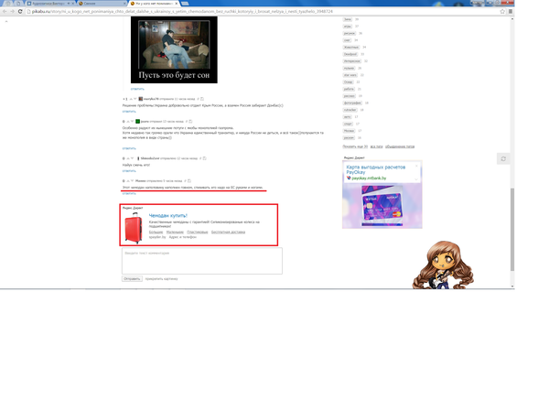Viewport: 549px width, 411px height.
Task: Reply to the comment sent 12 hours ago
Action: coord(129,171)
